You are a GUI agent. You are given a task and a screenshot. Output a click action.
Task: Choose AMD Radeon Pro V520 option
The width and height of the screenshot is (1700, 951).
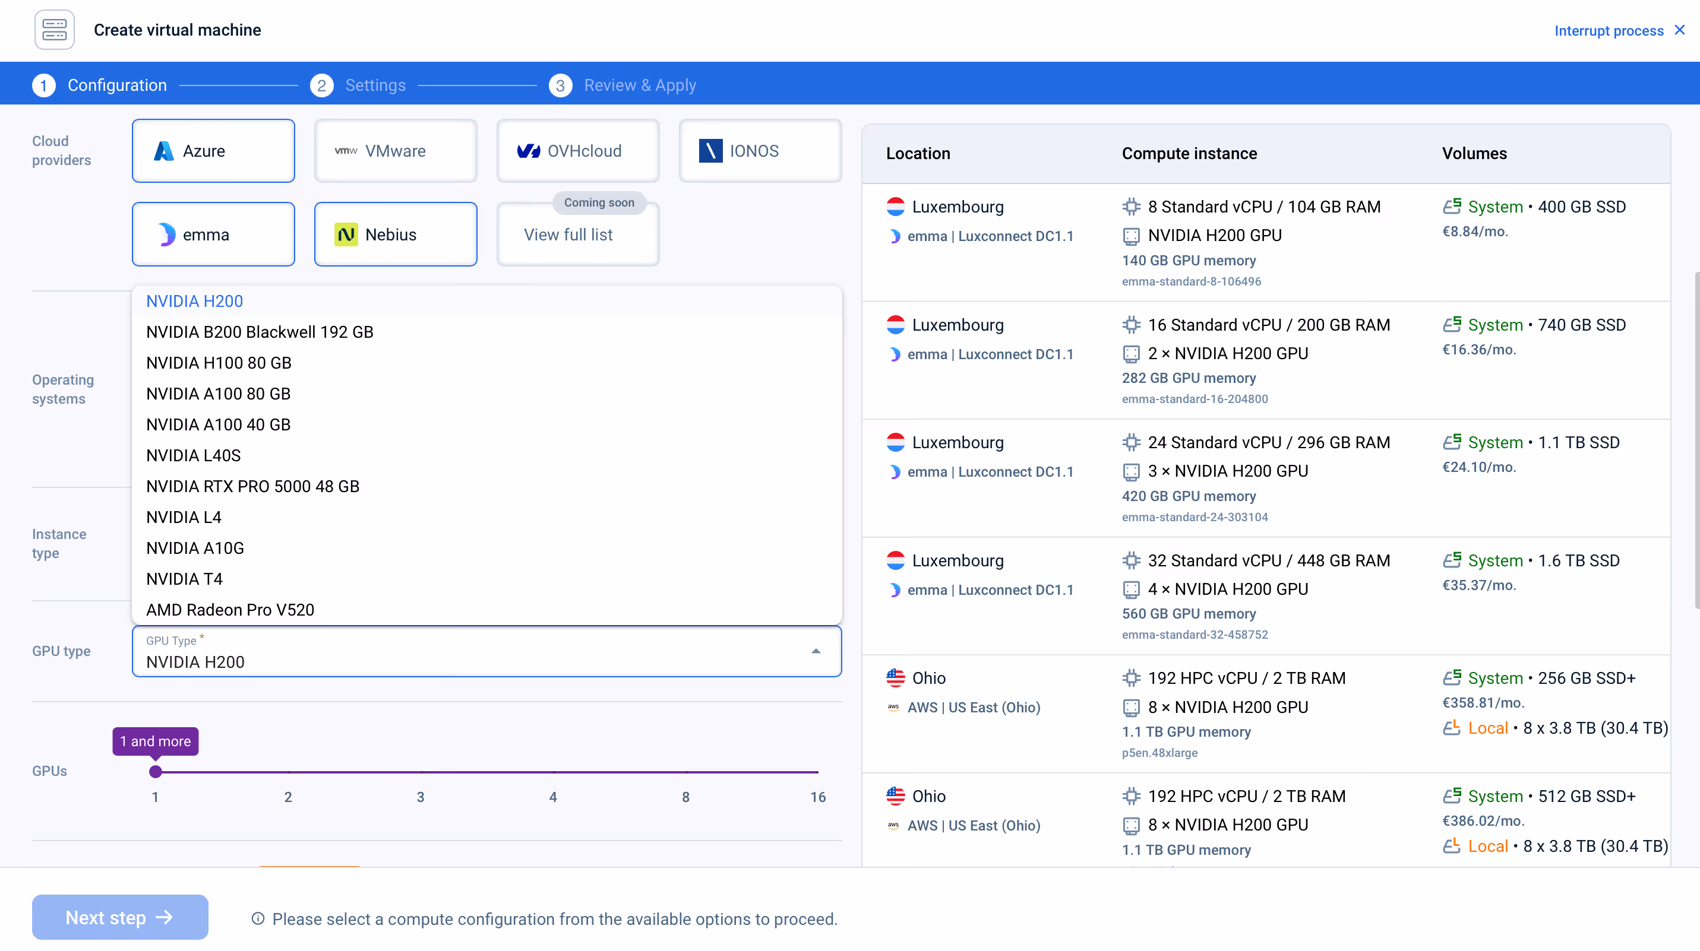click(486, 610)
